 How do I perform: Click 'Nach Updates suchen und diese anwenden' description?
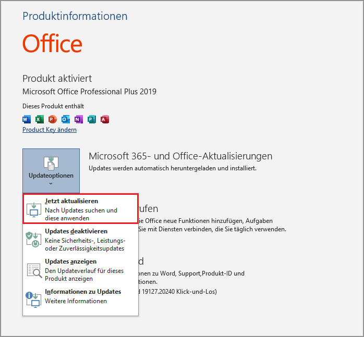81,214
